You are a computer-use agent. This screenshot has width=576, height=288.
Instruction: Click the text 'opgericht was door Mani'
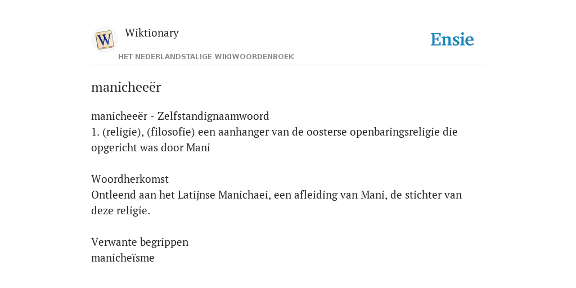151,148
